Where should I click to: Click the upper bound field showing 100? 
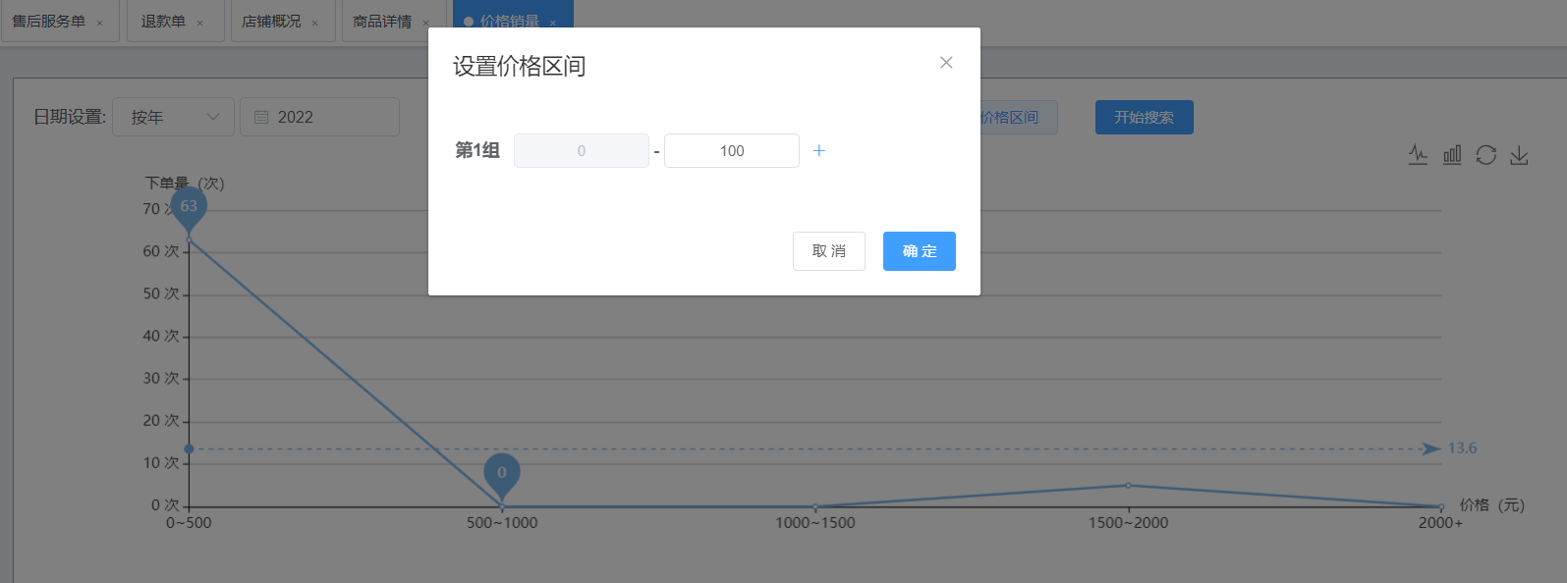tap(732, 151)
